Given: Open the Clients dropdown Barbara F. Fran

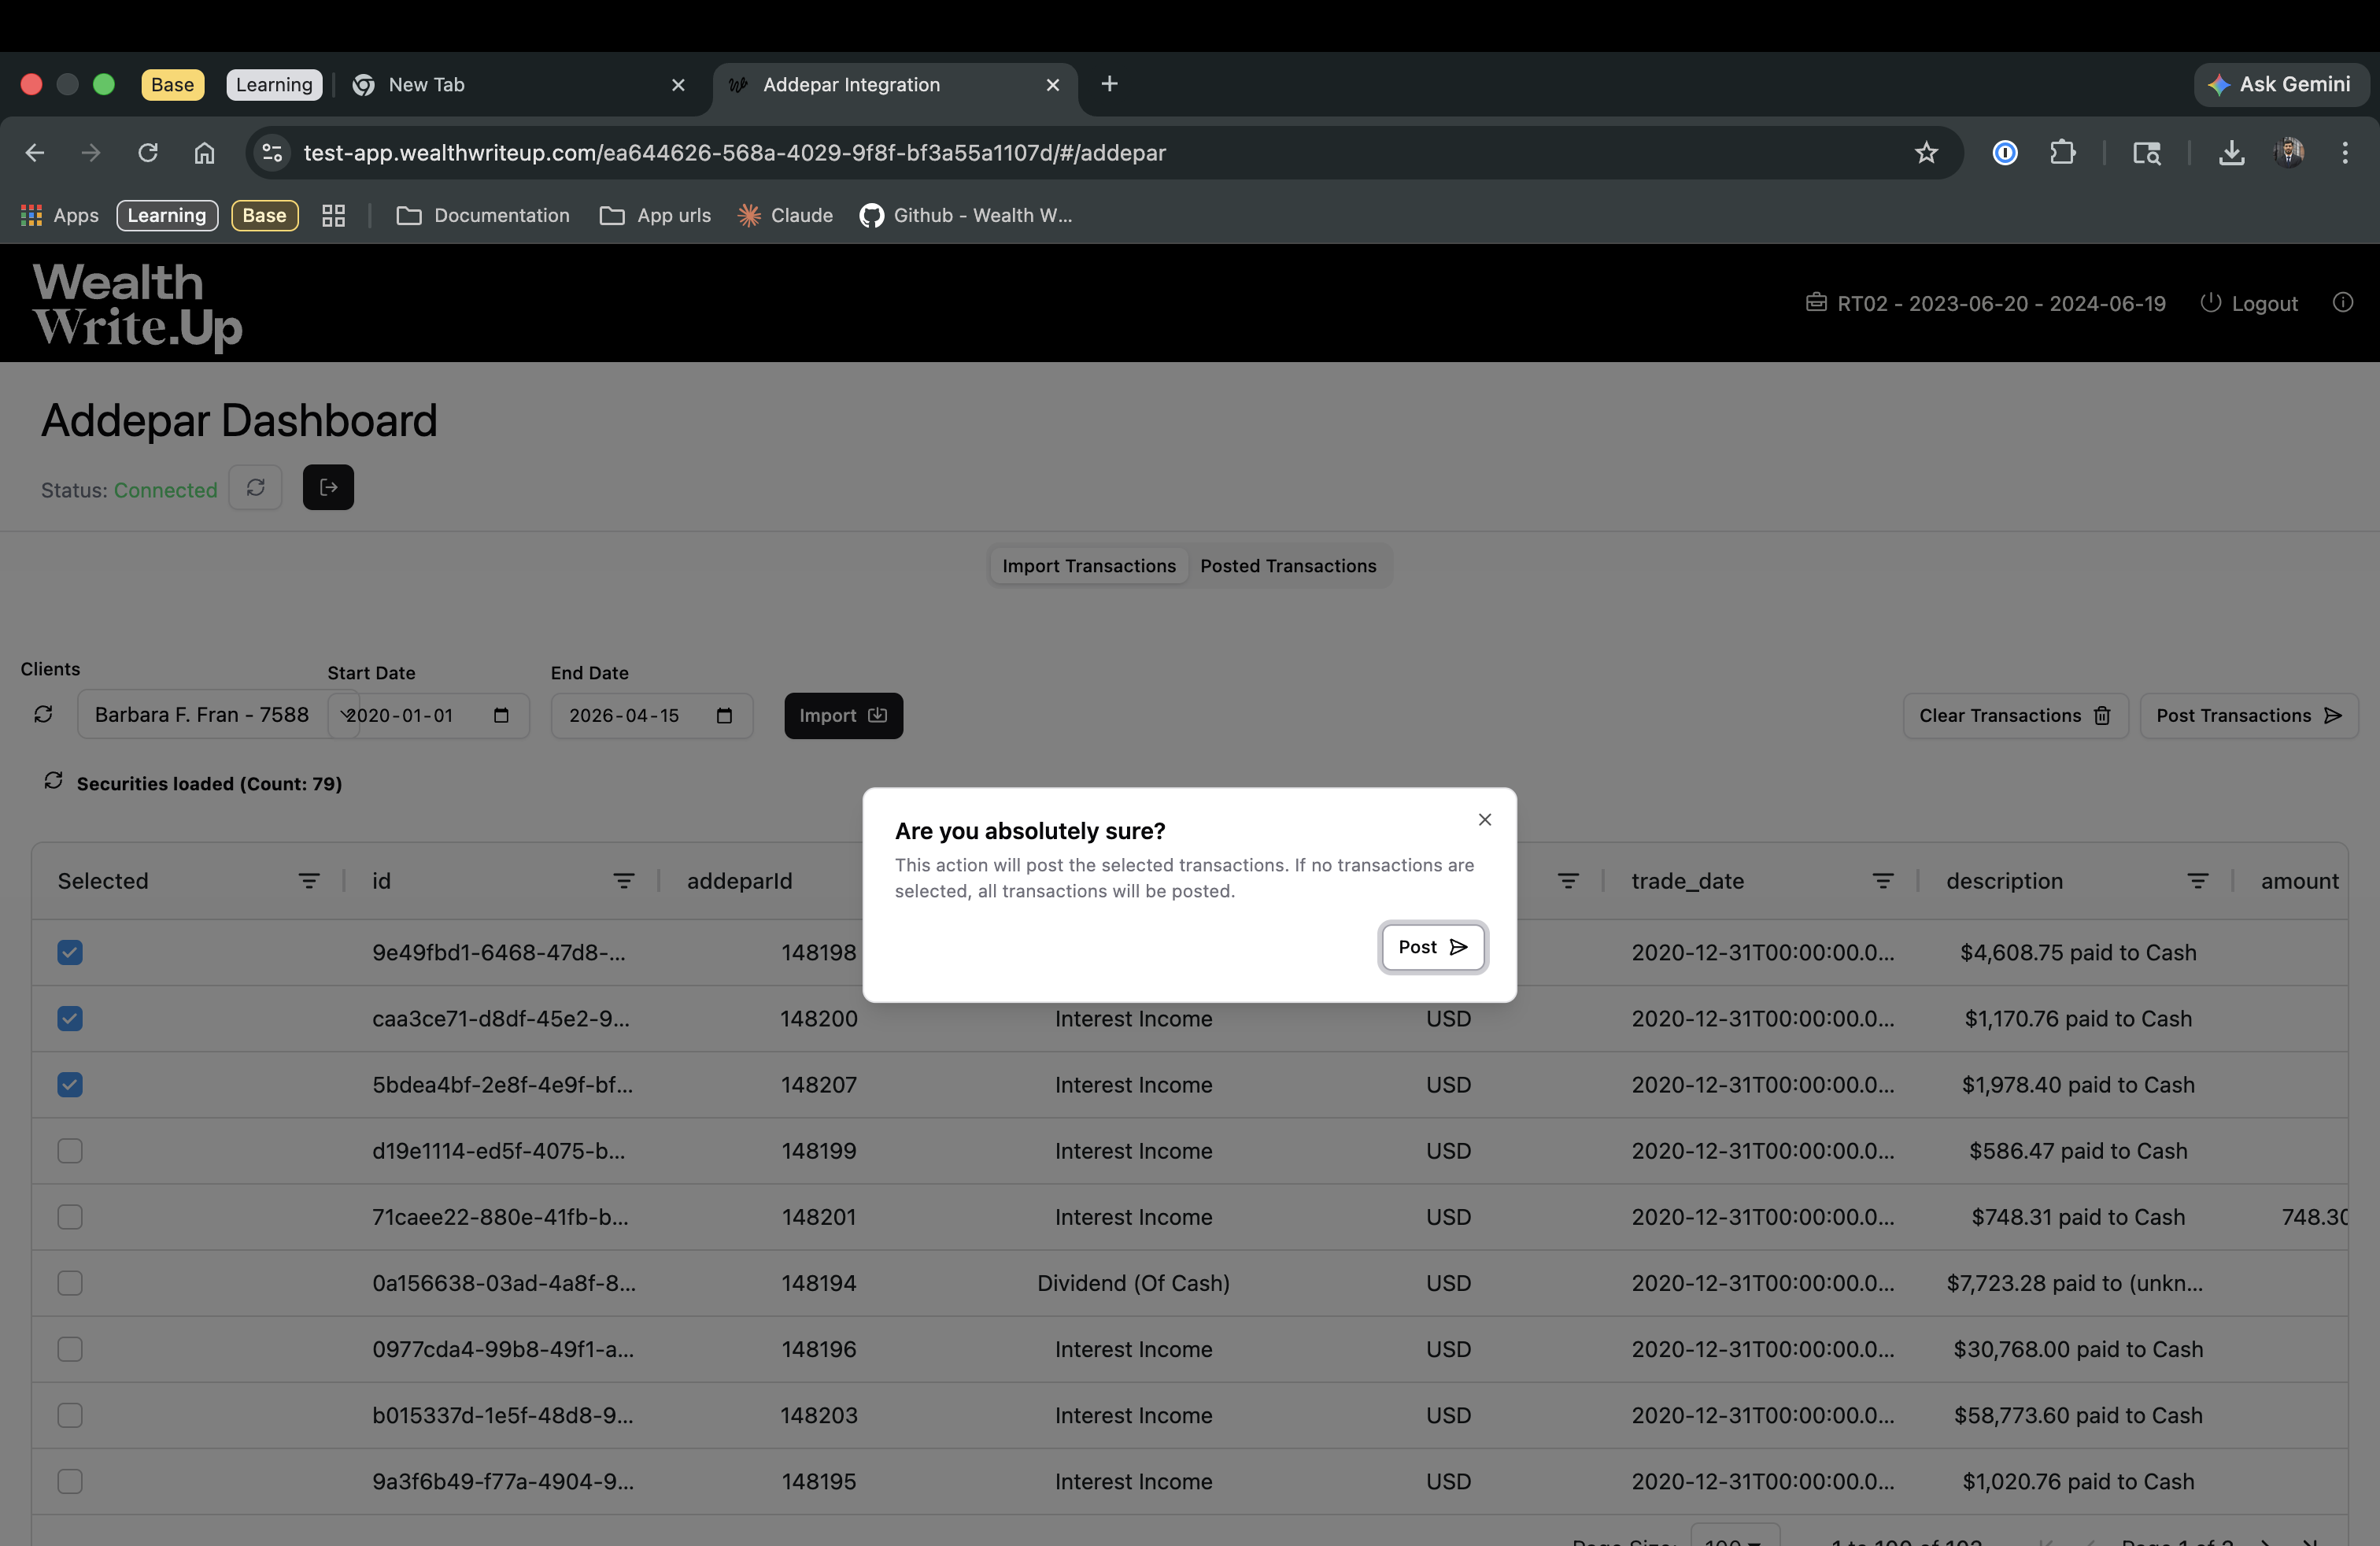Looking at the screenshot, I should coord(218,715).
